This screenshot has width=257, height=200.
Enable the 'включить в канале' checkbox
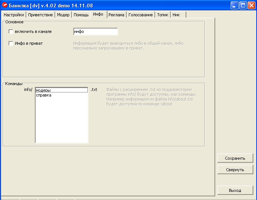click(x=11, y=32)
